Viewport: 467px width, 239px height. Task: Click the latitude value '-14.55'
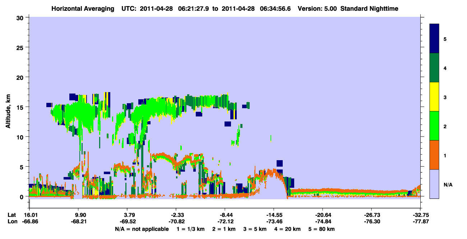click(274, 215)
